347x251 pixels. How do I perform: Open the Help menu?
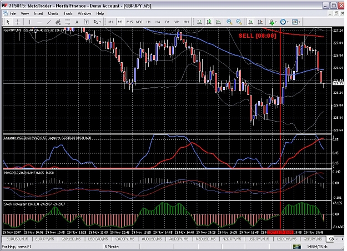(x=100, y=13)
